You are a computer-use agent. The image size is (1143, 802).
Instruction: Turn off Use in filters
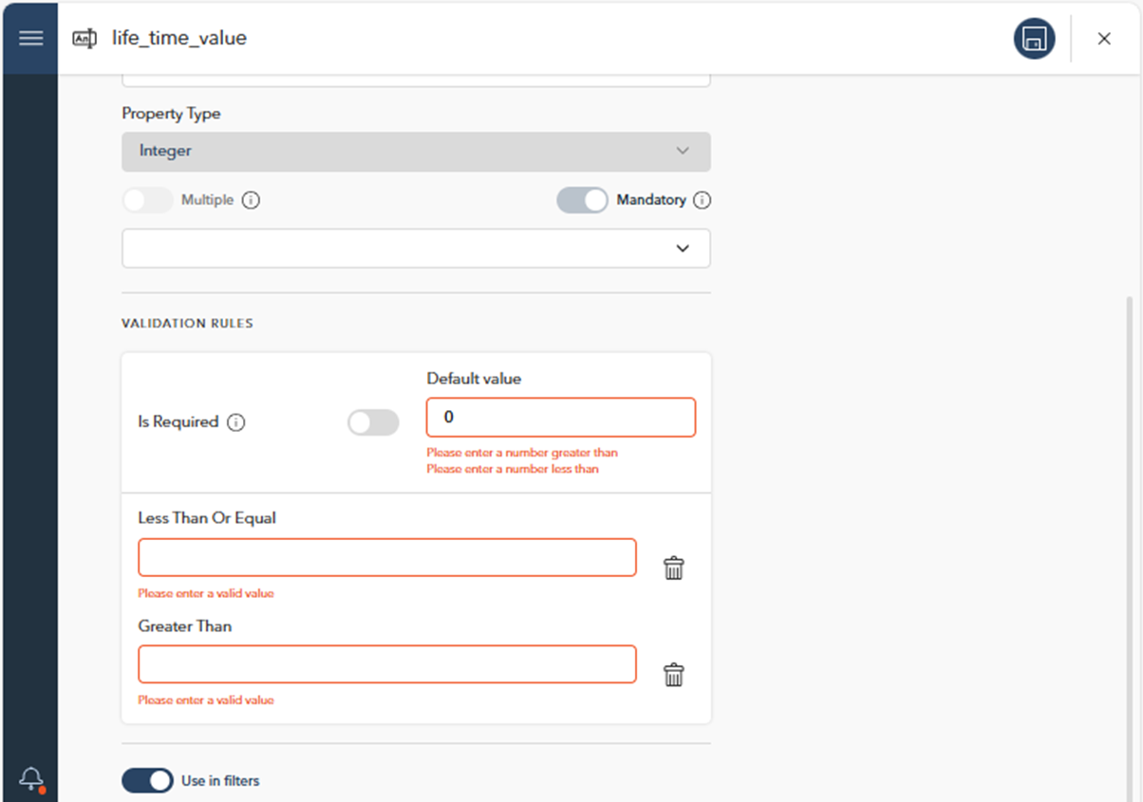(147, 780)
